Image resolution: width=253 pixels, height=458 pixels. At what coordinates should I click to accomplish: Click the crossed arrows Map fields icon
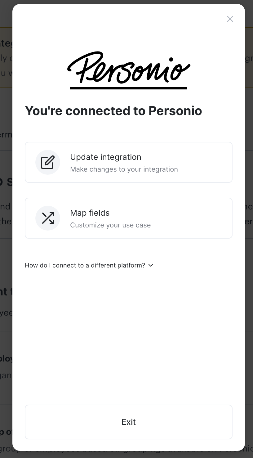click(x=48, y=218)
